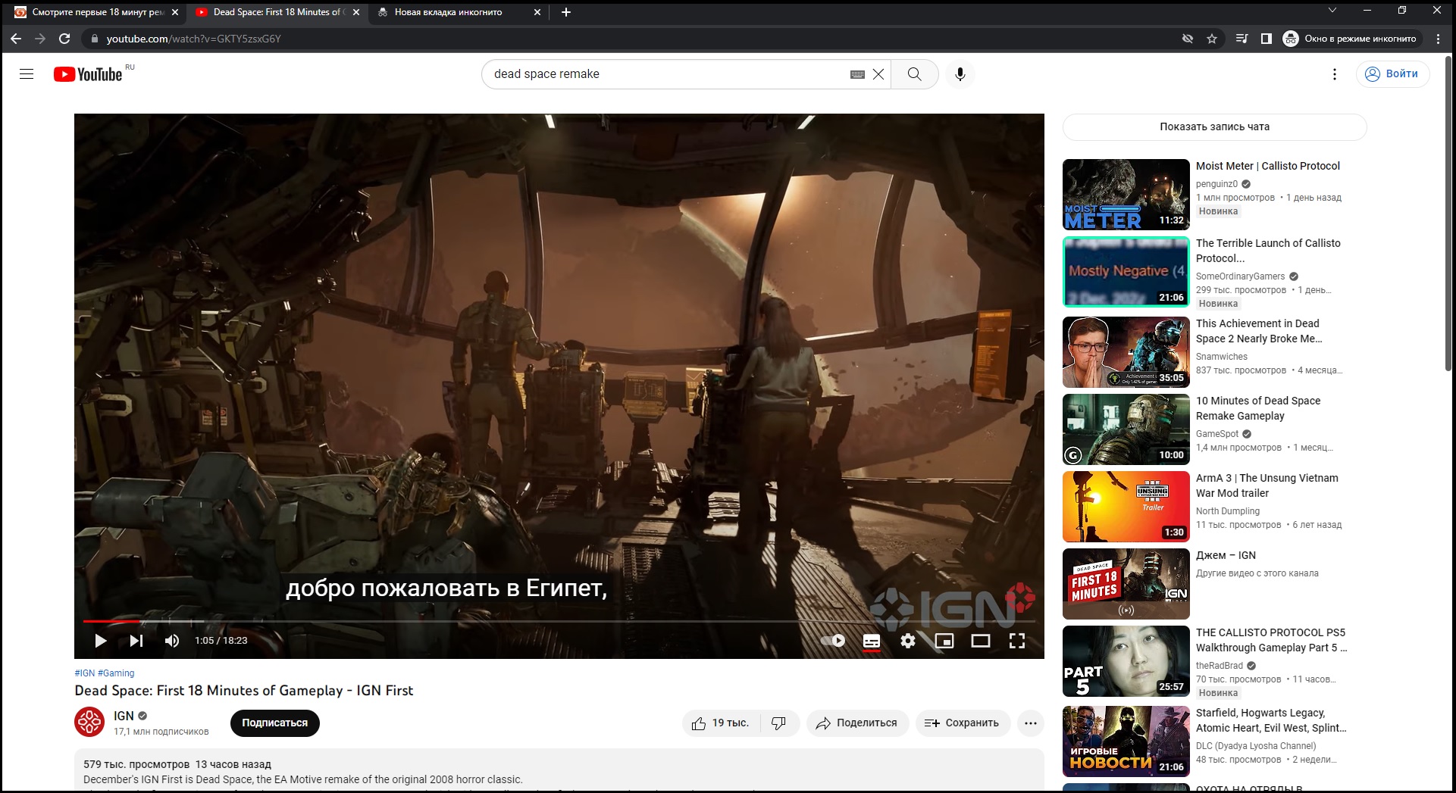Open the #IGN hashtag link
Image resolution: width=1456 pixels, height=793 pixels.
pos(85,673)
